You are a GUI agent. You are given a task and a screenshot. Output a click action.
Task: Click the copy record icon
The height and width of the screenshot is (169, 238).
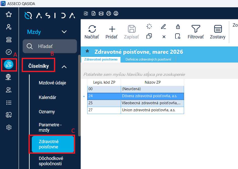[x=149, y=36]
